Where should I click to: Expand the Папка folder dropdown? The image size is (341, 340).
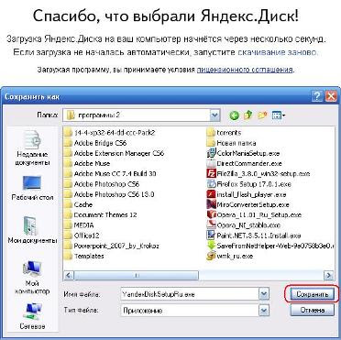pyautogui.click(x=215, y=115)
